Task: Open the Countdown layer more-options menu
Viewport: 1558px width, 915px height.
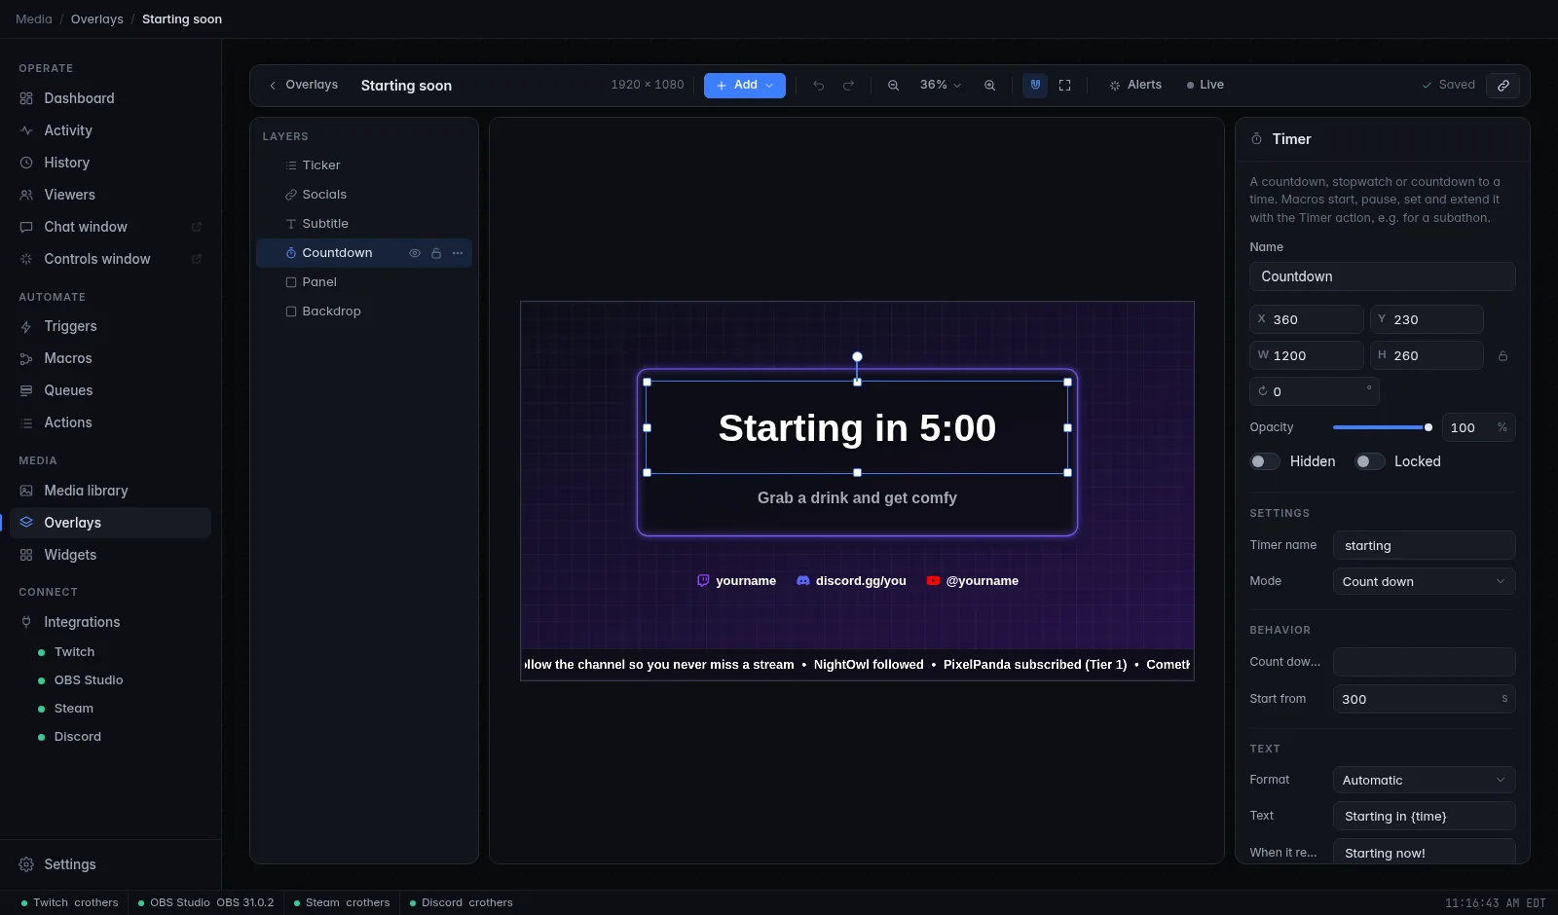Action: (x=458, y=253)
